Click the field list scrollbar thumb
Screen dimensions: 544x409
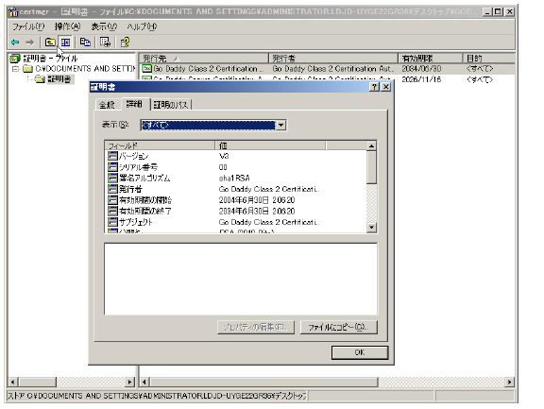pos(371,167)
